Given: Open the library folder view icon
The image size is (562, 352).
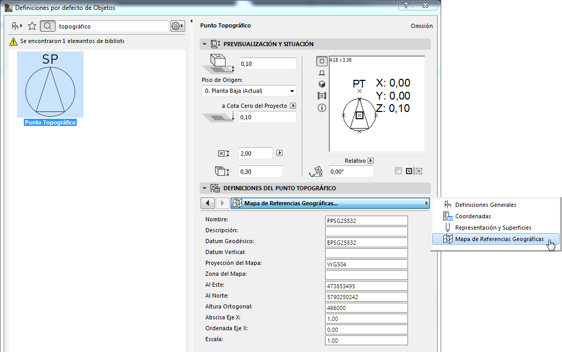Looking at the screenshot, I should pyautogui.click(x=17, y=26).
